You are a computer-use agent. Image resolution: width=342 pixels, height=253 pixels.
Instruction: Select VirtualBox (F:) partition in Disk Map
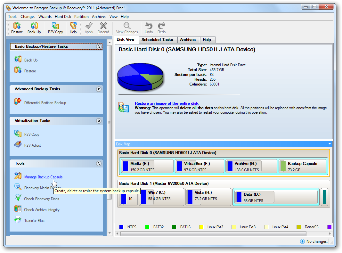(199, 167)
